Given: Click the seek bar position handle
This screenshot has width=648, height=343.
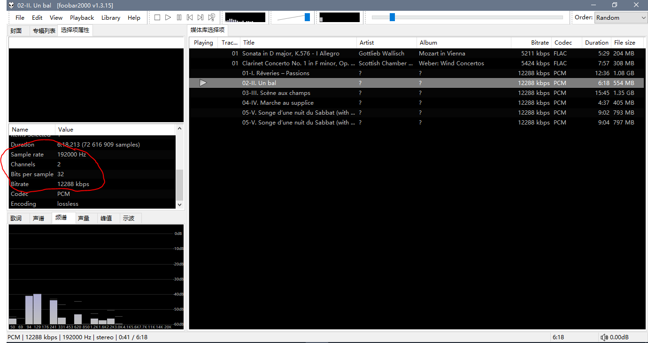Looking at the screenshot, I should tap(392, 17).
